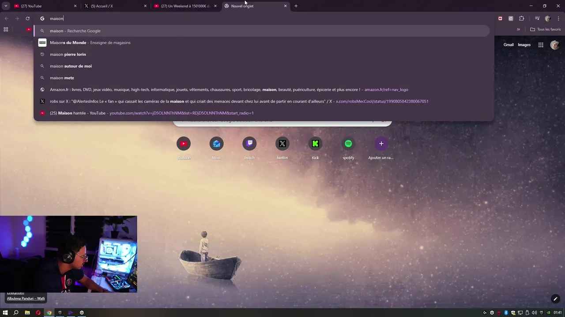Open Albulena Panduri – Walli wallpaper credit link
Screen dimensions: 565x317
(26, 299)
